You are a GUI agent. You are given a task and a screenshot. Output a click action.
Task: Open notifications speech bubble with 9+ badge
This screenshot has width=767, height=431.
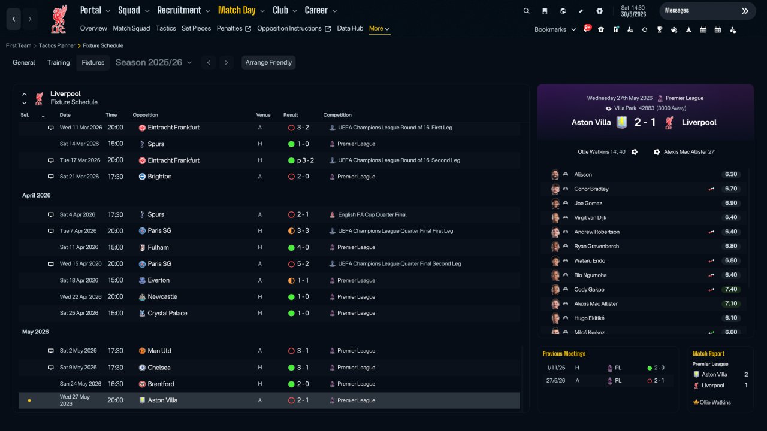[x=587, y=29]
